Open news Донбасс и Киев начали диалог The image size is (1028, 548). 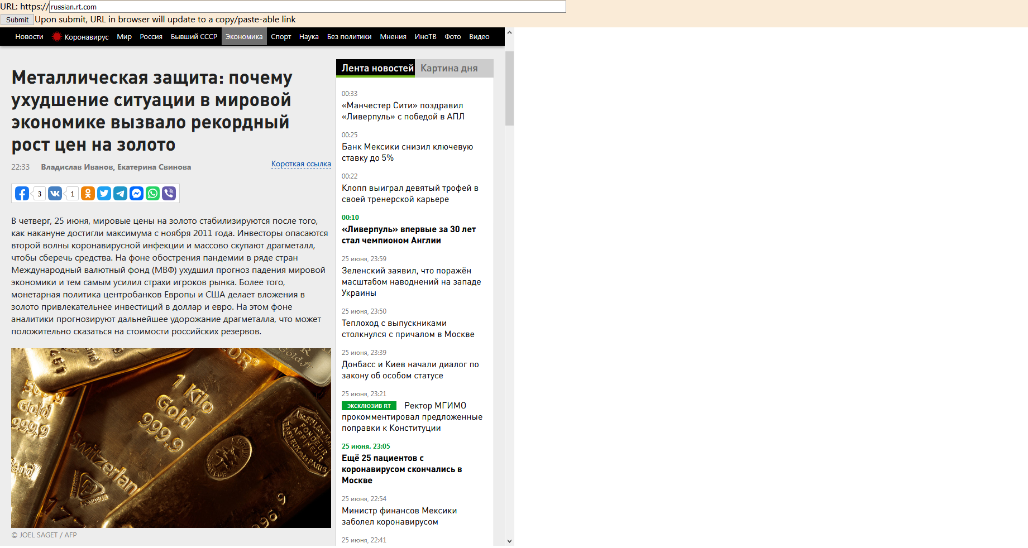pyautogui.click(x=410, y=370)
